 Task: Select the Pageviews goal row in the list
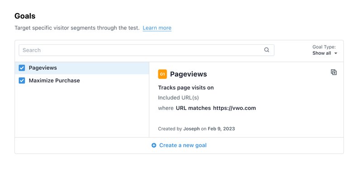click(x=82, y=68)
